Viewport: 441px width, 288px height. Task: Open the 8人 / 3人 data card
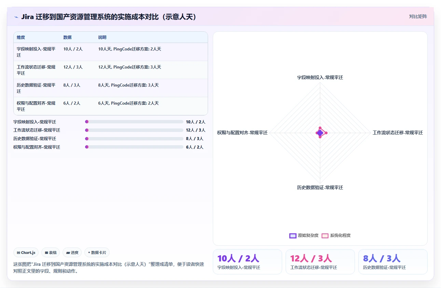point(393,262)
